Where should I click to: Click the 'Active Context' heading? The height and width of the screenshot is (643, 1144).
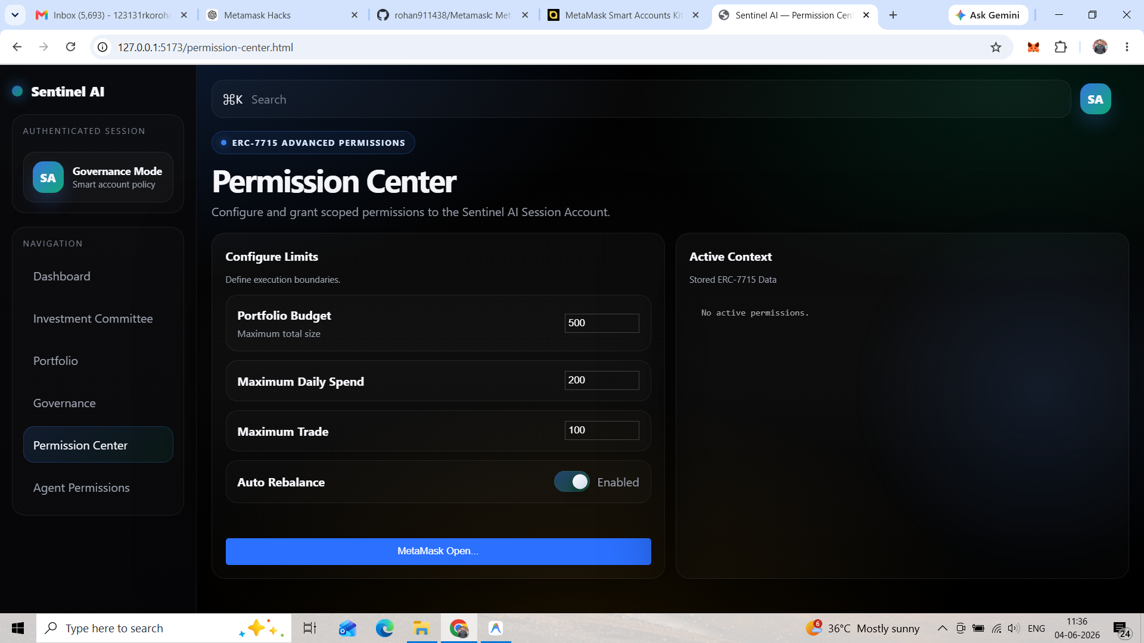730,257
